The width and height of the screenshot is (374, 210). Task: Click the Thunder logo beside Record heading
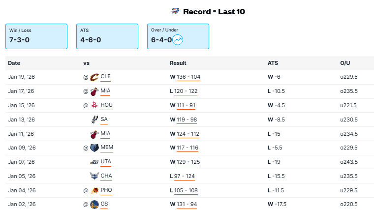tap(175, 11)
